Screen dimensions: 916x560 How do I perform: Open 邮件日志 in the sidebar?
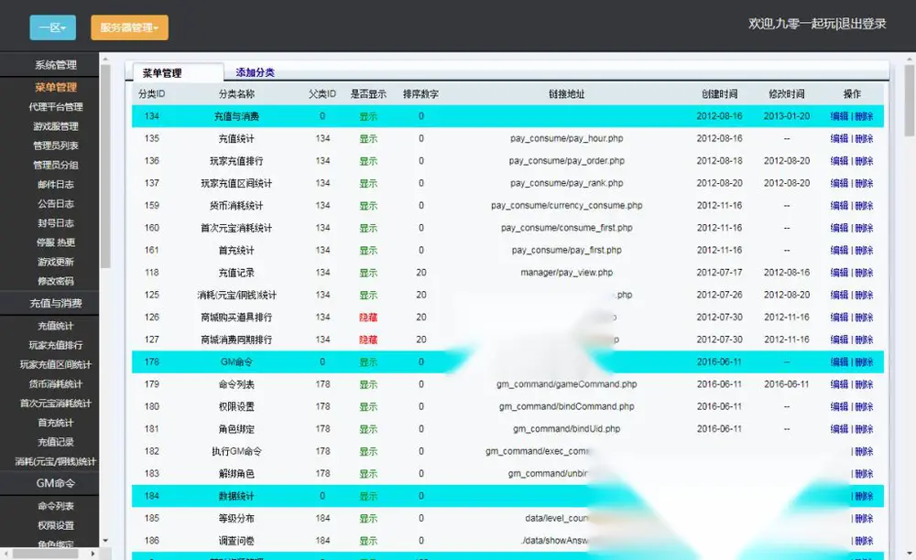point(56,184)
